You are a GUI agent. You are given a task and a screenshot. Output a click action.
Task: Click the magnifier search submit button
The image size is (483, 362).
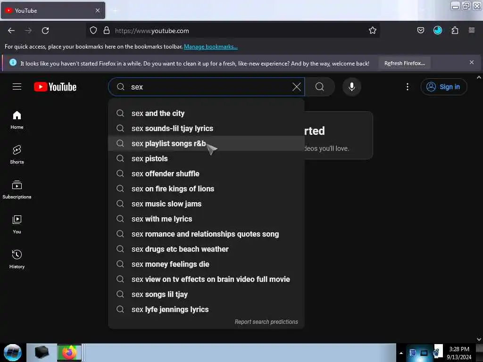320,87
